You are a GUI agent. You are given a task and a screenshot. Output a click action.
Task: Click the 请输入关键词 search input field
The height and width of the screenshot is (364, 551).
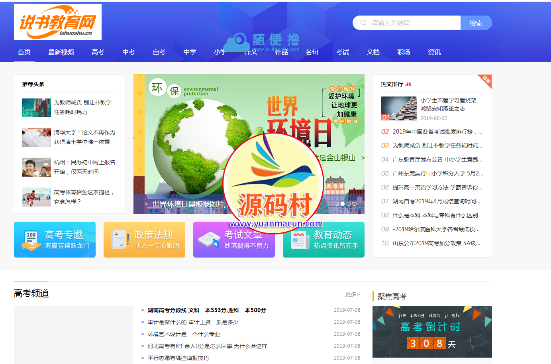click(x=414, y=23)
